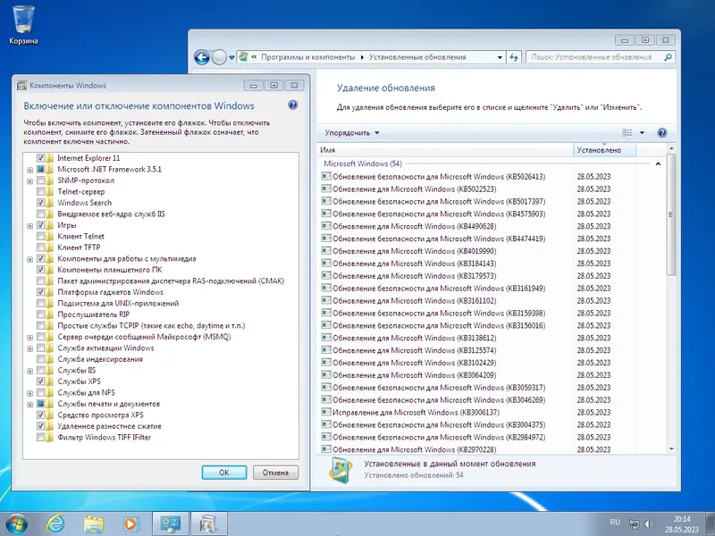The width and height of the screenshot is (715, 536).
Task: Click the Forward arrow in Installed Updates window
Action: tap(219, 57)
